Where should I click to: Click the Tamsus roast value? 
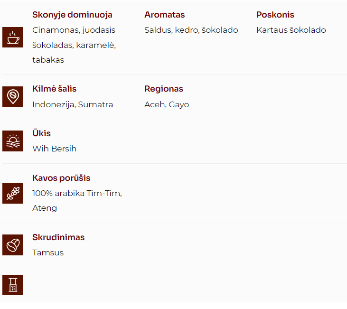pos(48,253)
